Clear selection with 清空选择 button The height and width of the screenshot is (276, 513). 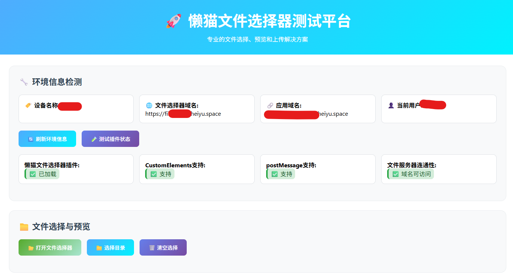(163, 247)
